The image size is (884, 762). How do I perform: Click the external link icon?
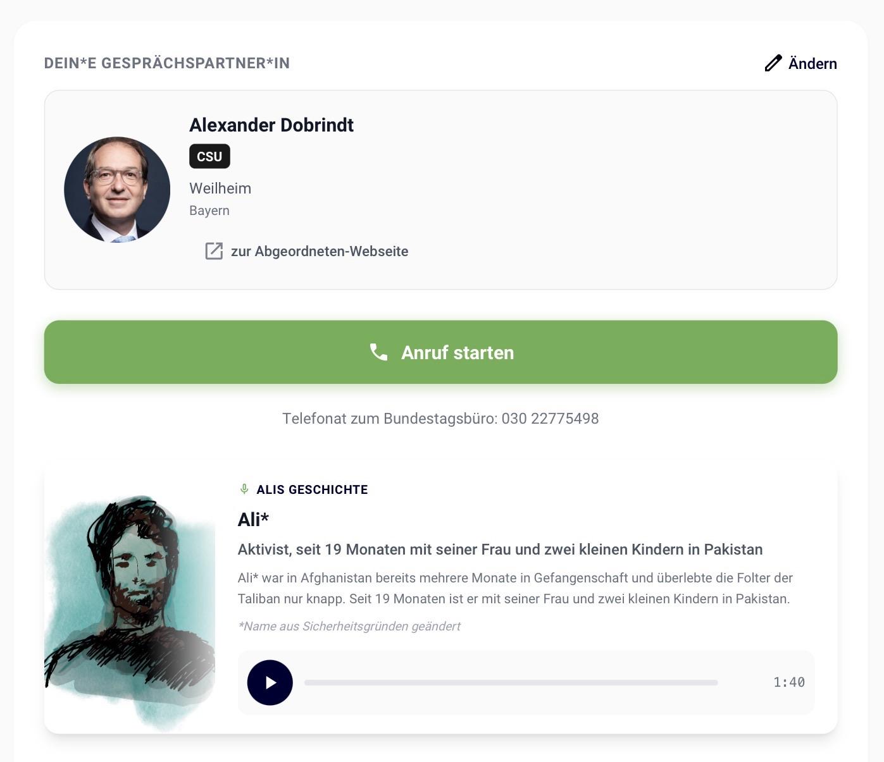214,251
